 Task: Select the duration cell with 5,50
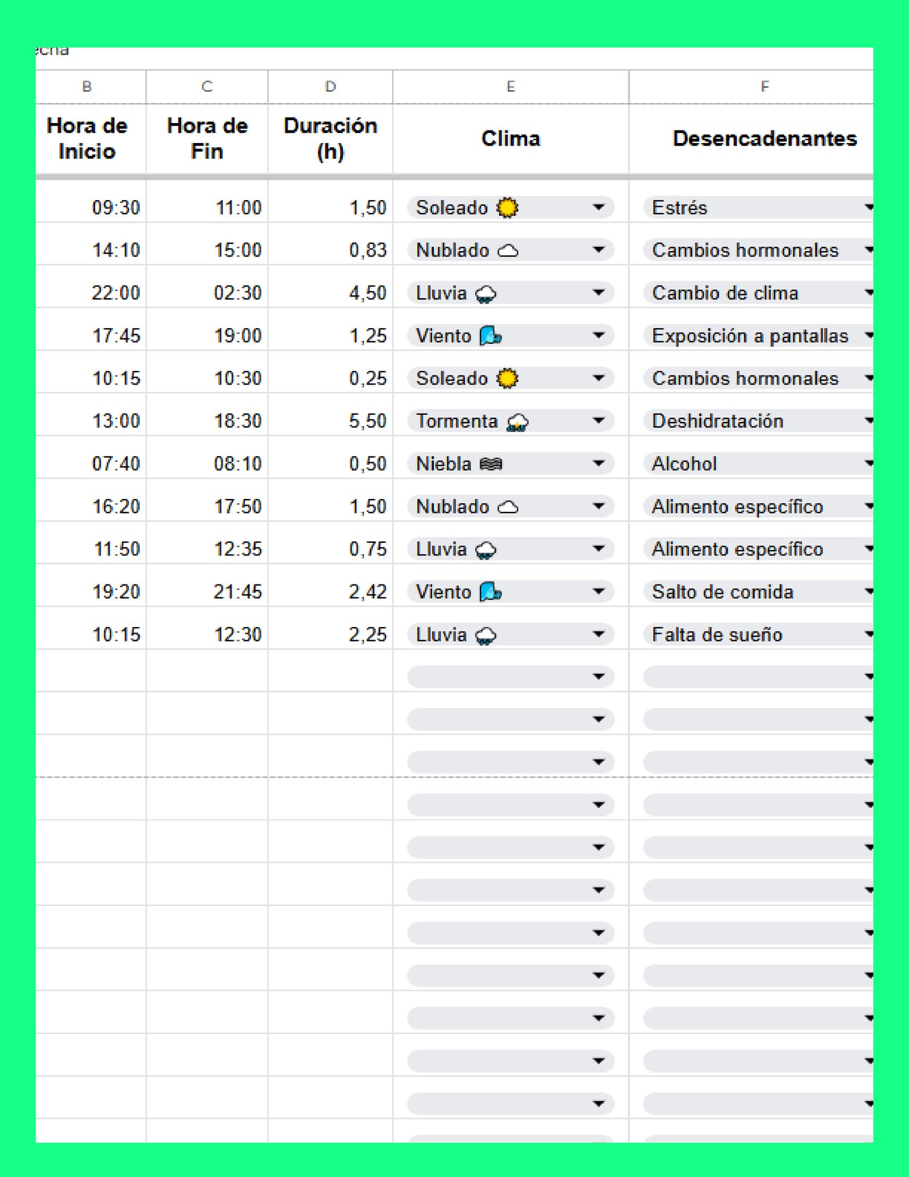[330, 421]
